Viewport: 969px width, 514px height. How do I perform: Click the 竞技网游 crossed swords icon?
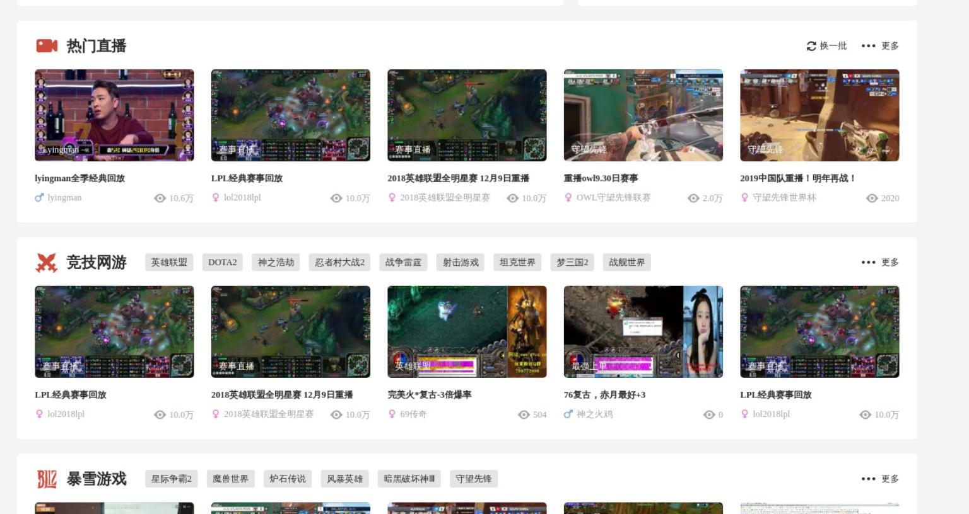pyautogui.click(x=47, y=263)
